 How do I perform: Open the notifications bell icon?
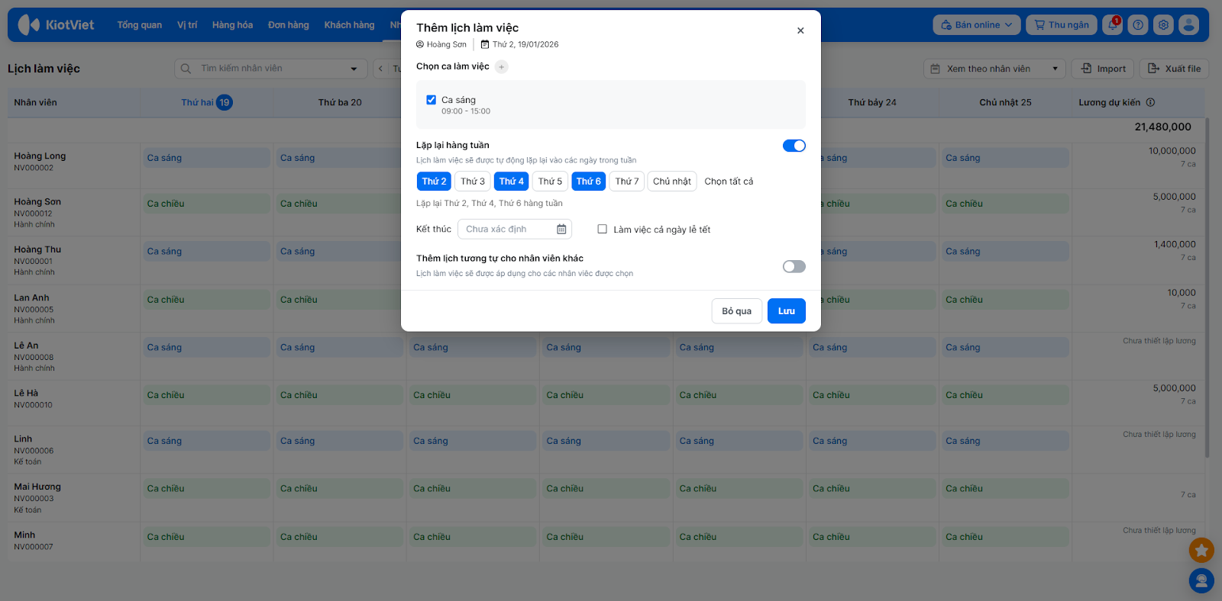tap(1113, 25)
